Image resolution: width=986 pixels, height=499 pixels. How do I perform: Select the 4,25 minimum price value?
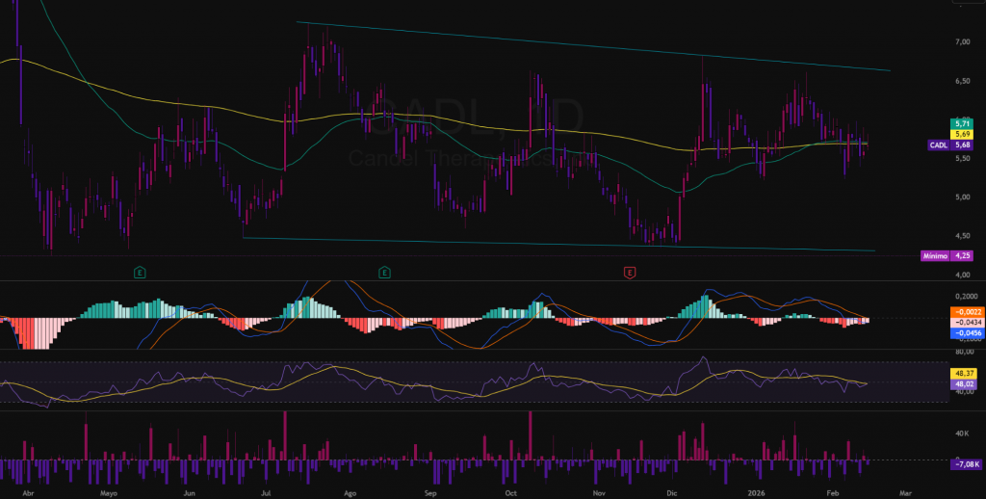point(963,256)
